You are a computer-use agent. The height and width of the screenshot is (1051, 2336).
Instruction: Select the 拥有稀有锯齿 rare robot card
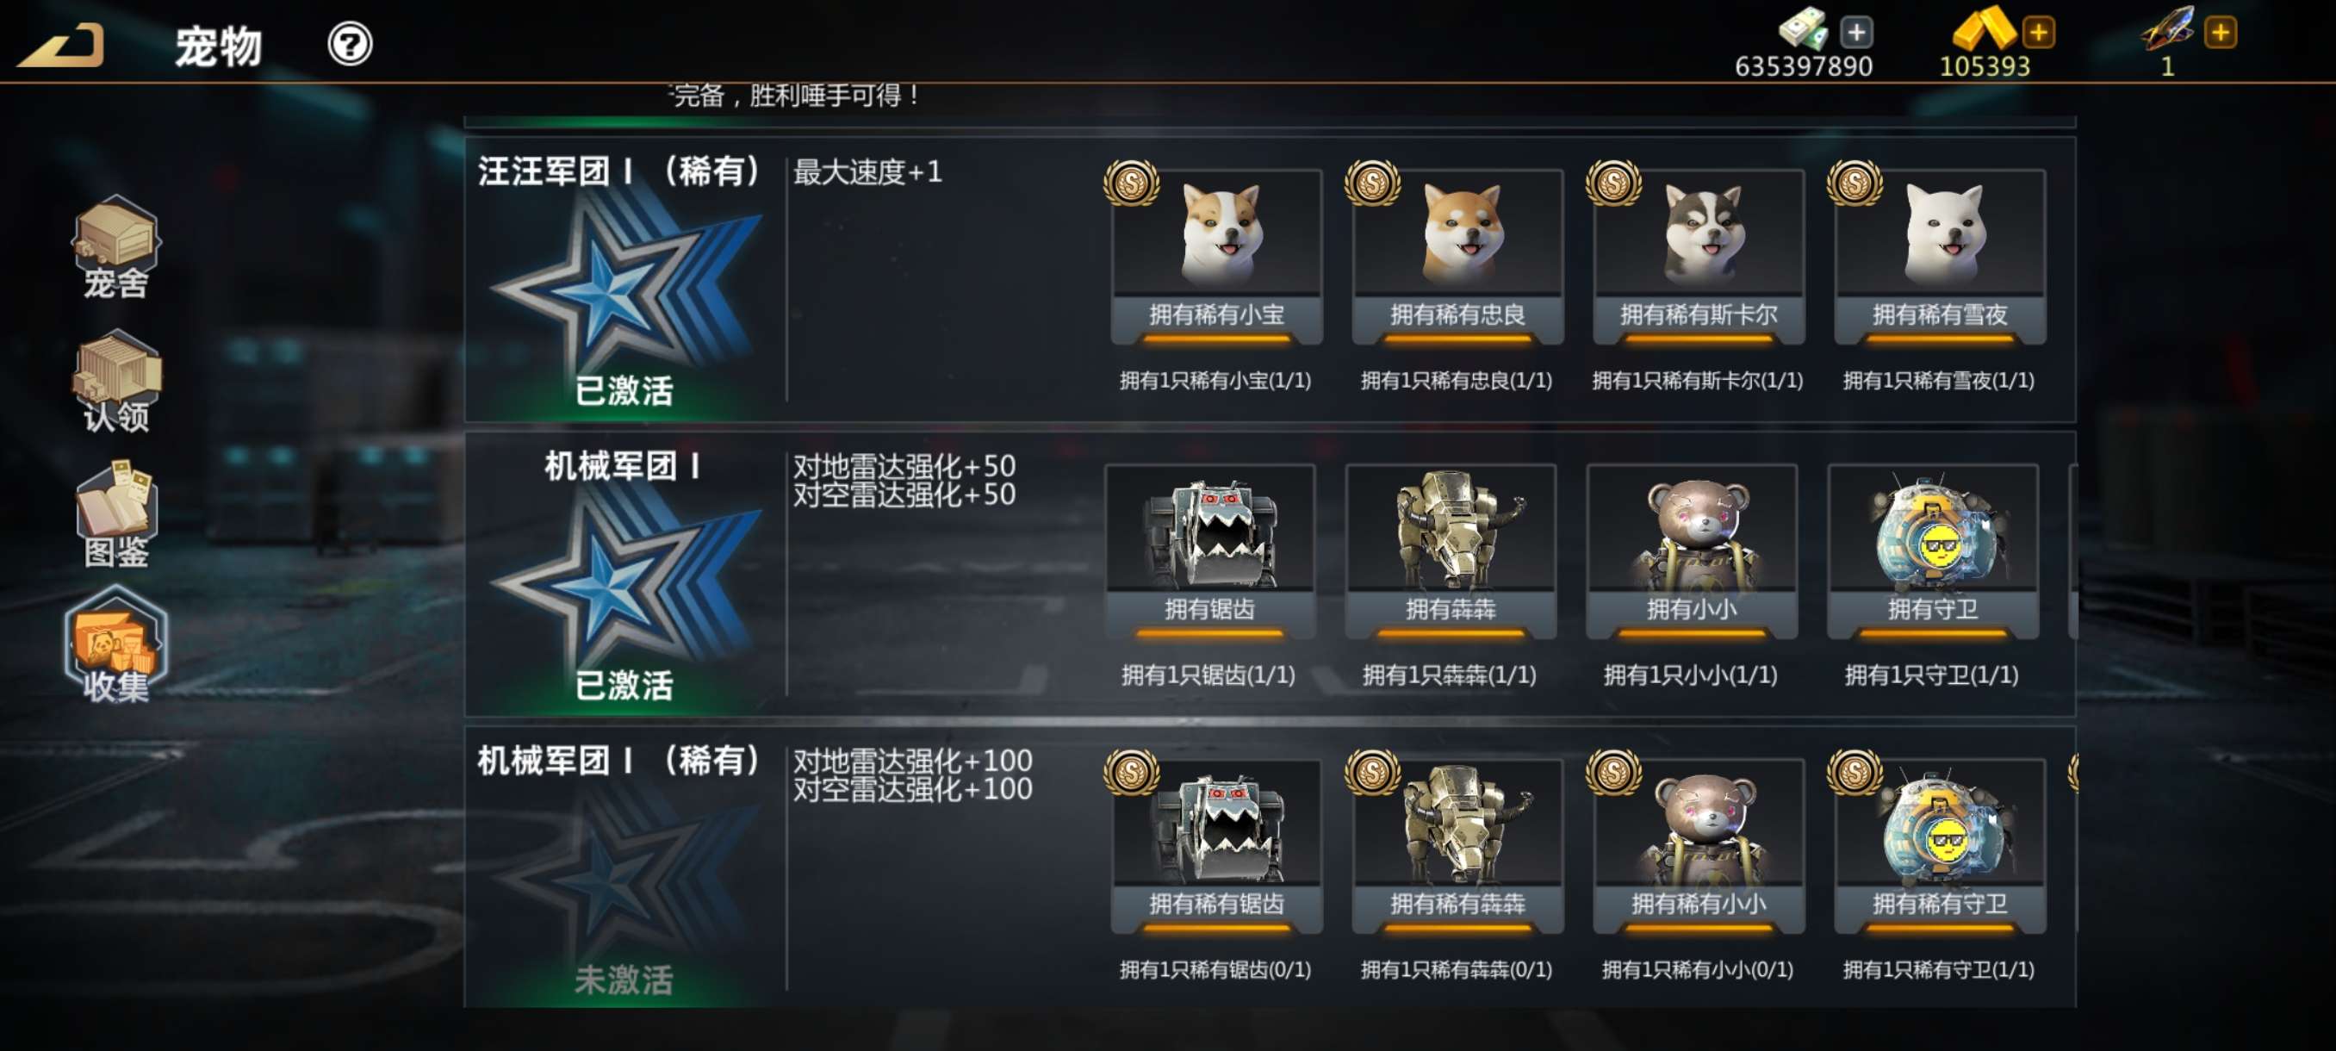1216,846
